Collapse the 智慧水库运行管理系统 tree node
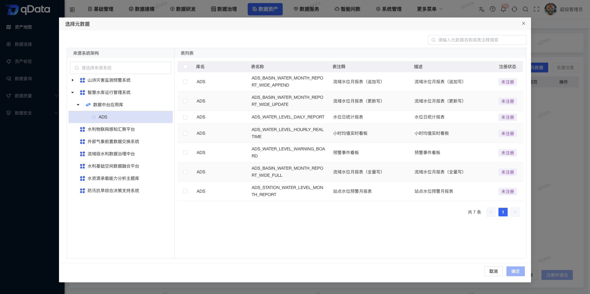590x294 pixels. [73, 92]
